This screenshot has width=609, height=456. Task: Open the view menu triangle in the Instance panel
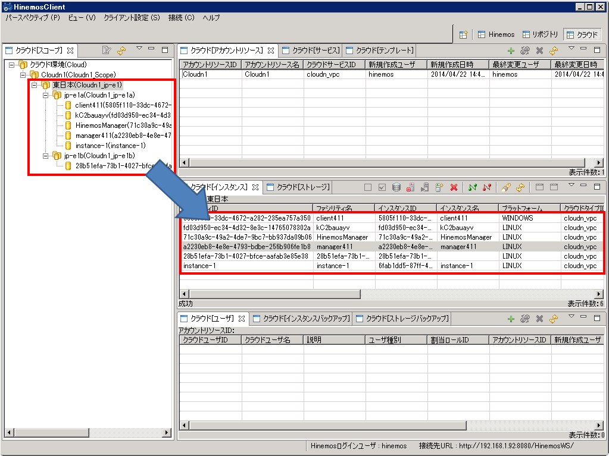tap(571, 185)
